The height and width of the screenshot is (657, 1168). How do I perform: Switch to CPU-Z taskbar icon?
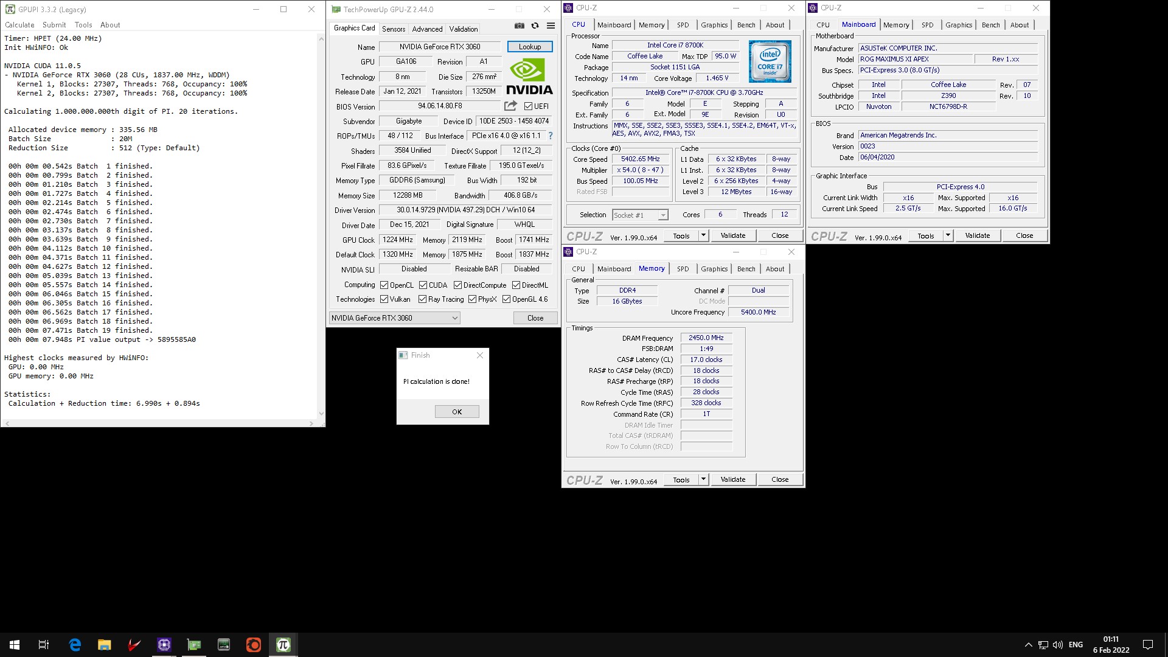[x=164, y=645]
